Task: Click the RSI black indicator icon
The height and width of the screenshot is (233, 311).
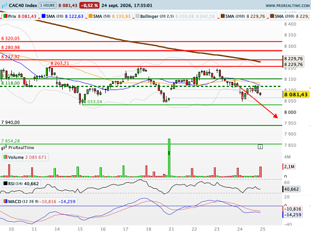Action: 6,183
